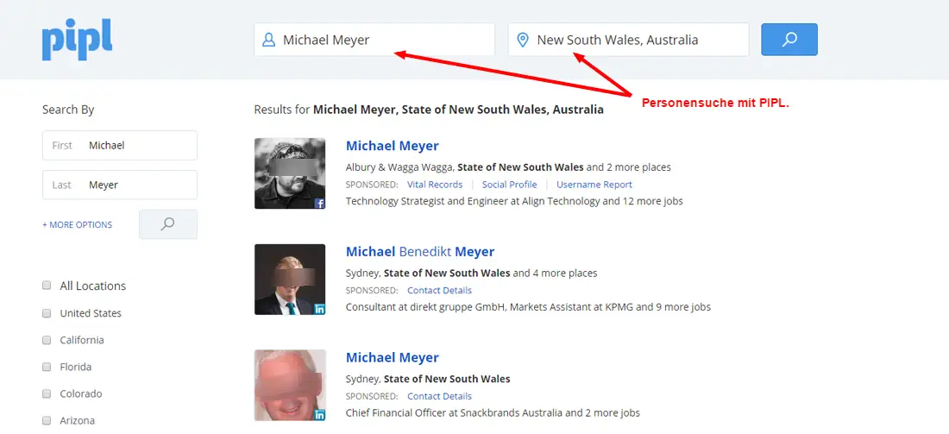Click first result profile photo with beanie
Image resolution: width=949 pixels, height=434 pixels.
click(x=290, y=173)
